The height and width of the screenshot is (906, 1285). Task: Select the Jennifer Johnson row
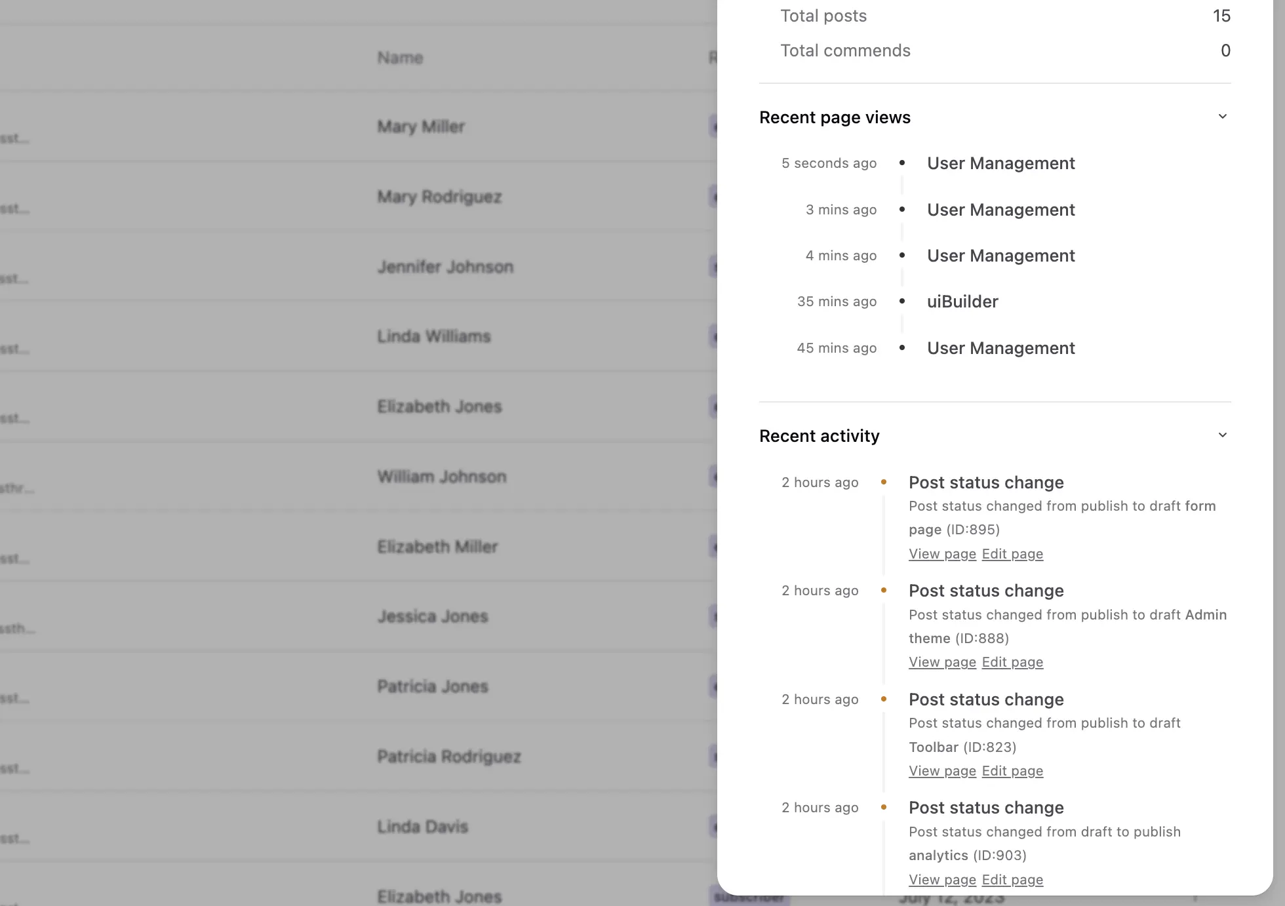click(x=445, y=266)
